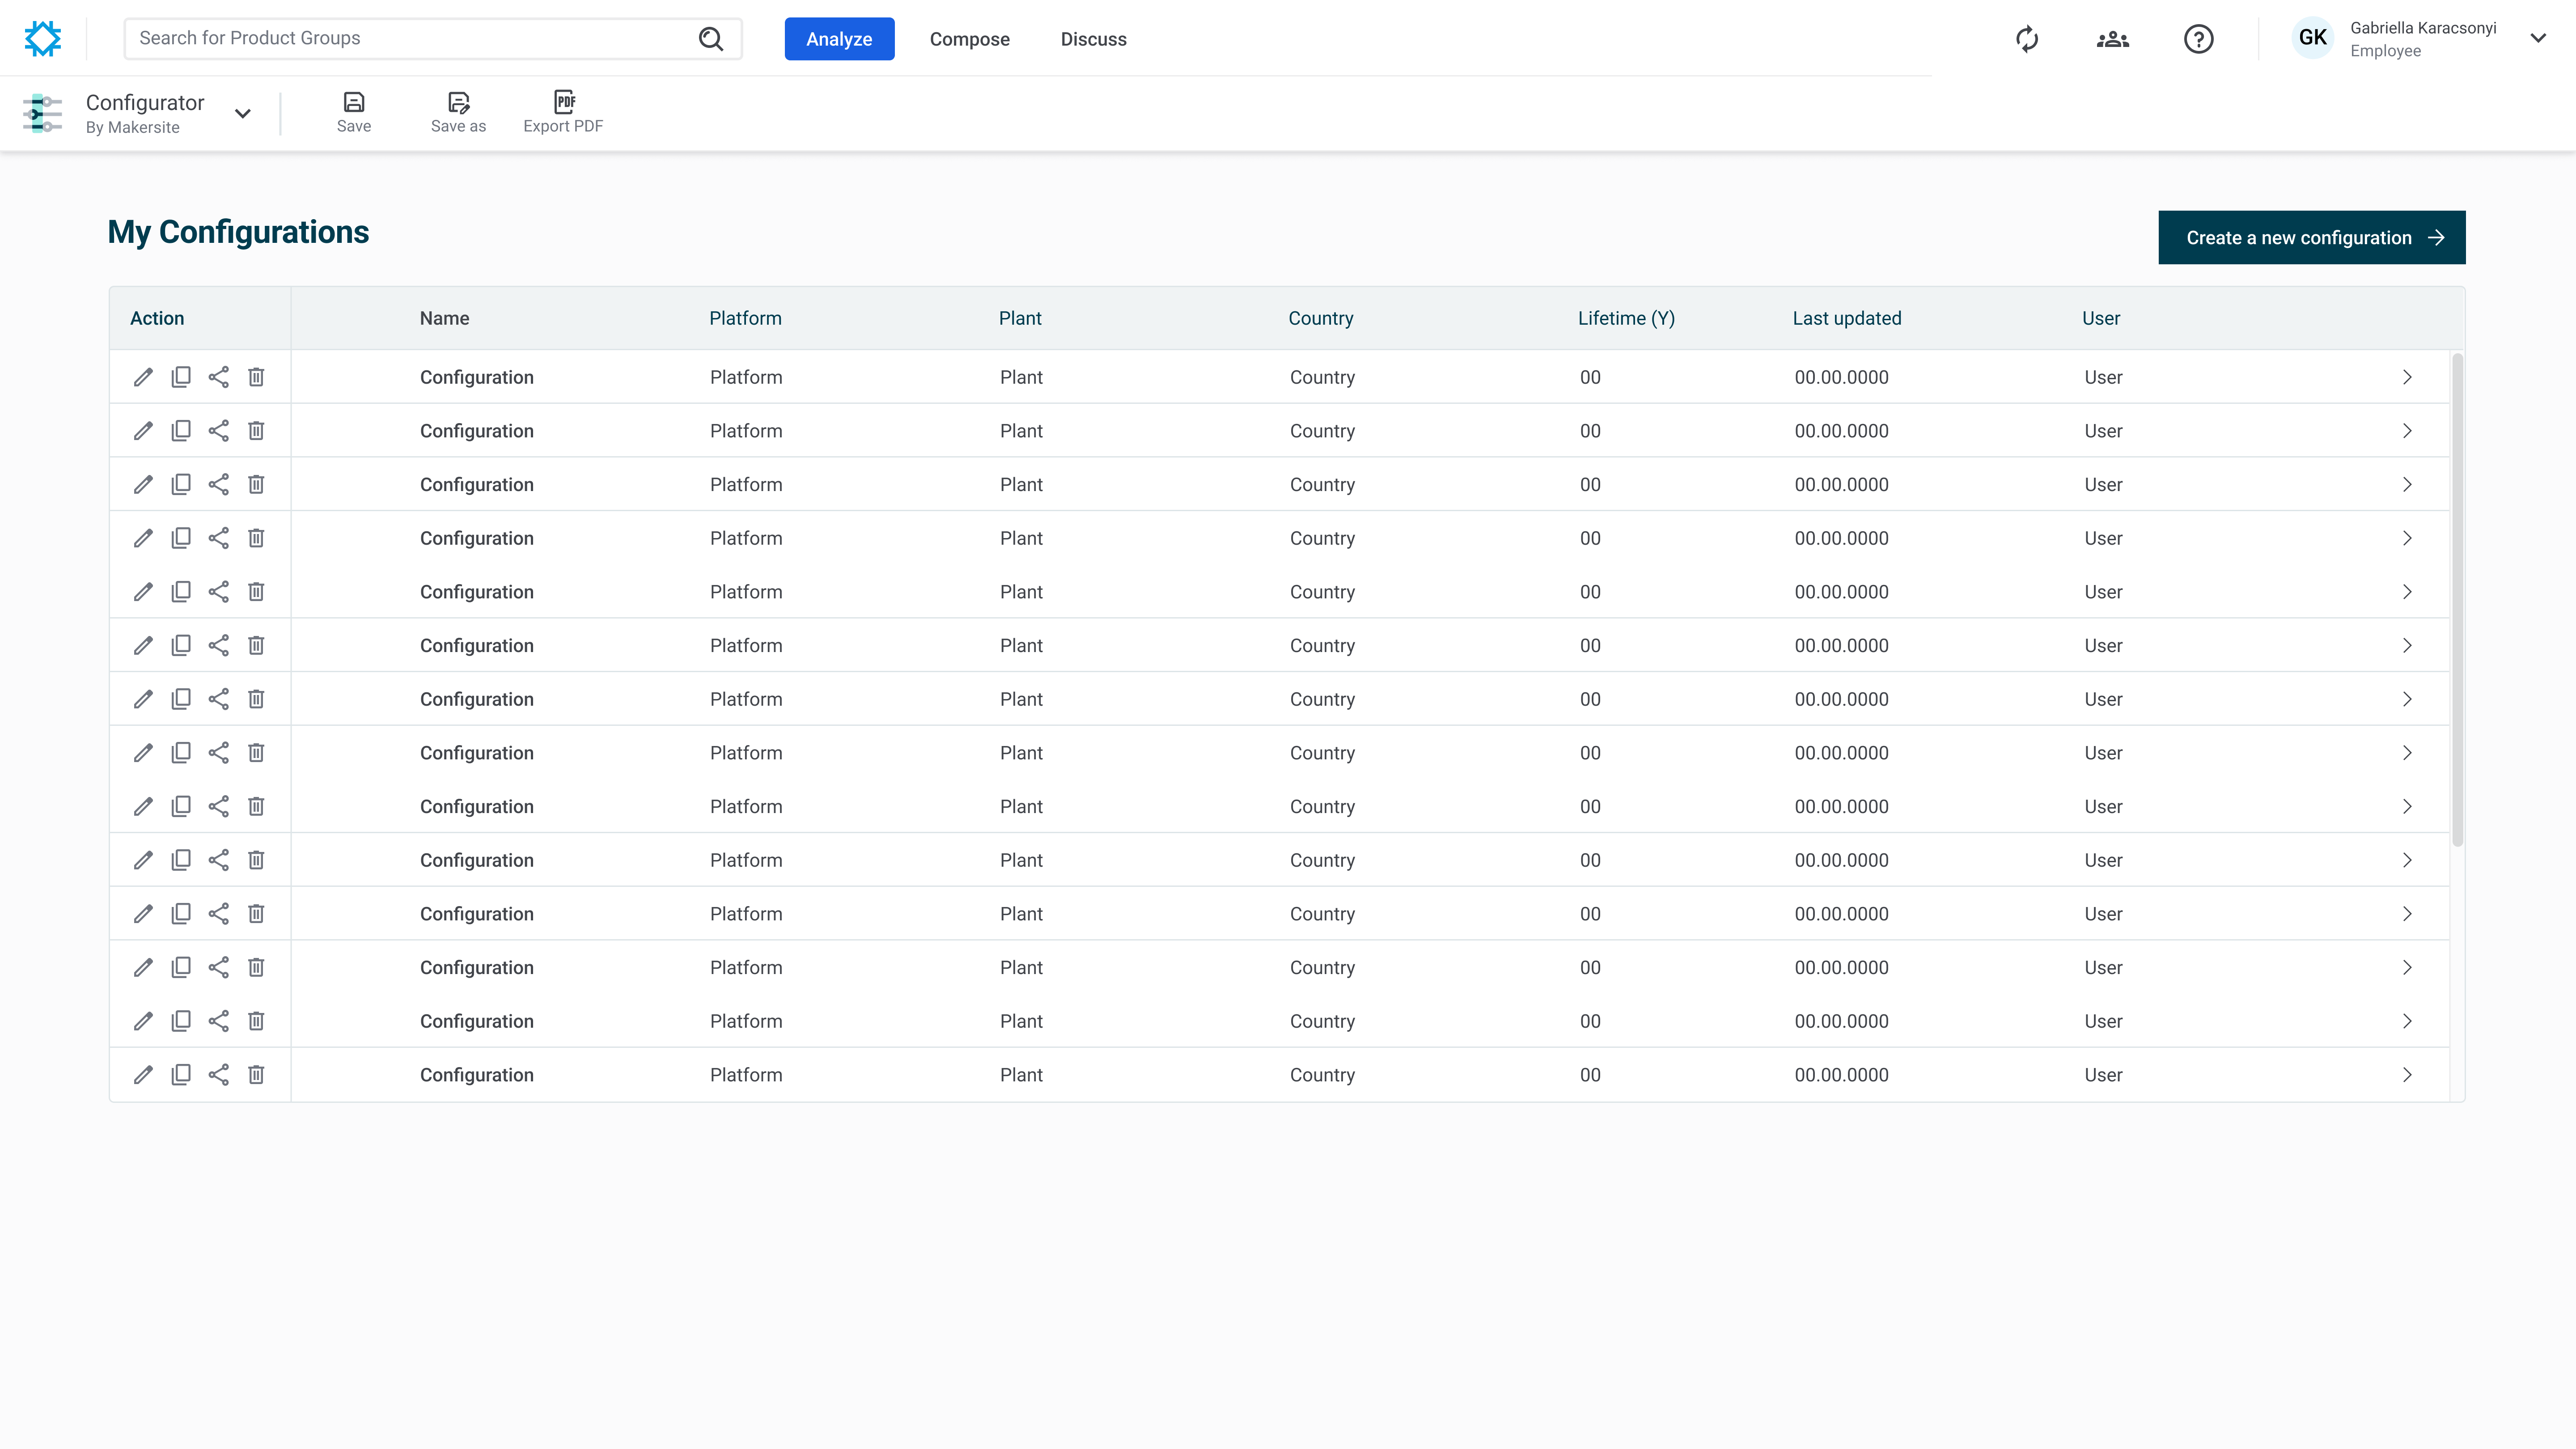Duplicate the first row's configuration

pos(181,377)
